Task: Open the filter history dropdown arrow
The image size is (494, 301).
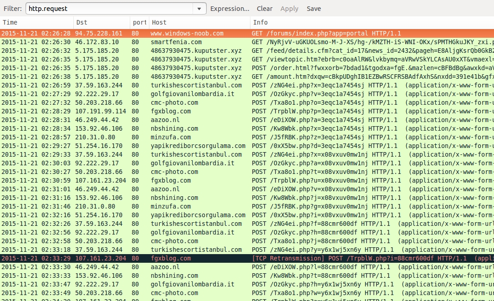Action: [199, 9]
